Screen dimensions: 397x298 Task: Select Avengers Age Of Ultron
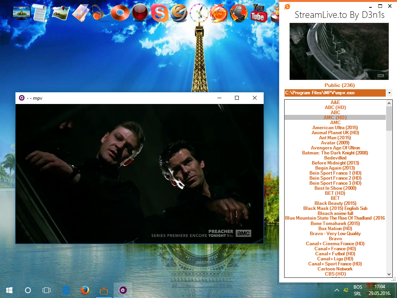pyautogui.click(x=335, y=148)
